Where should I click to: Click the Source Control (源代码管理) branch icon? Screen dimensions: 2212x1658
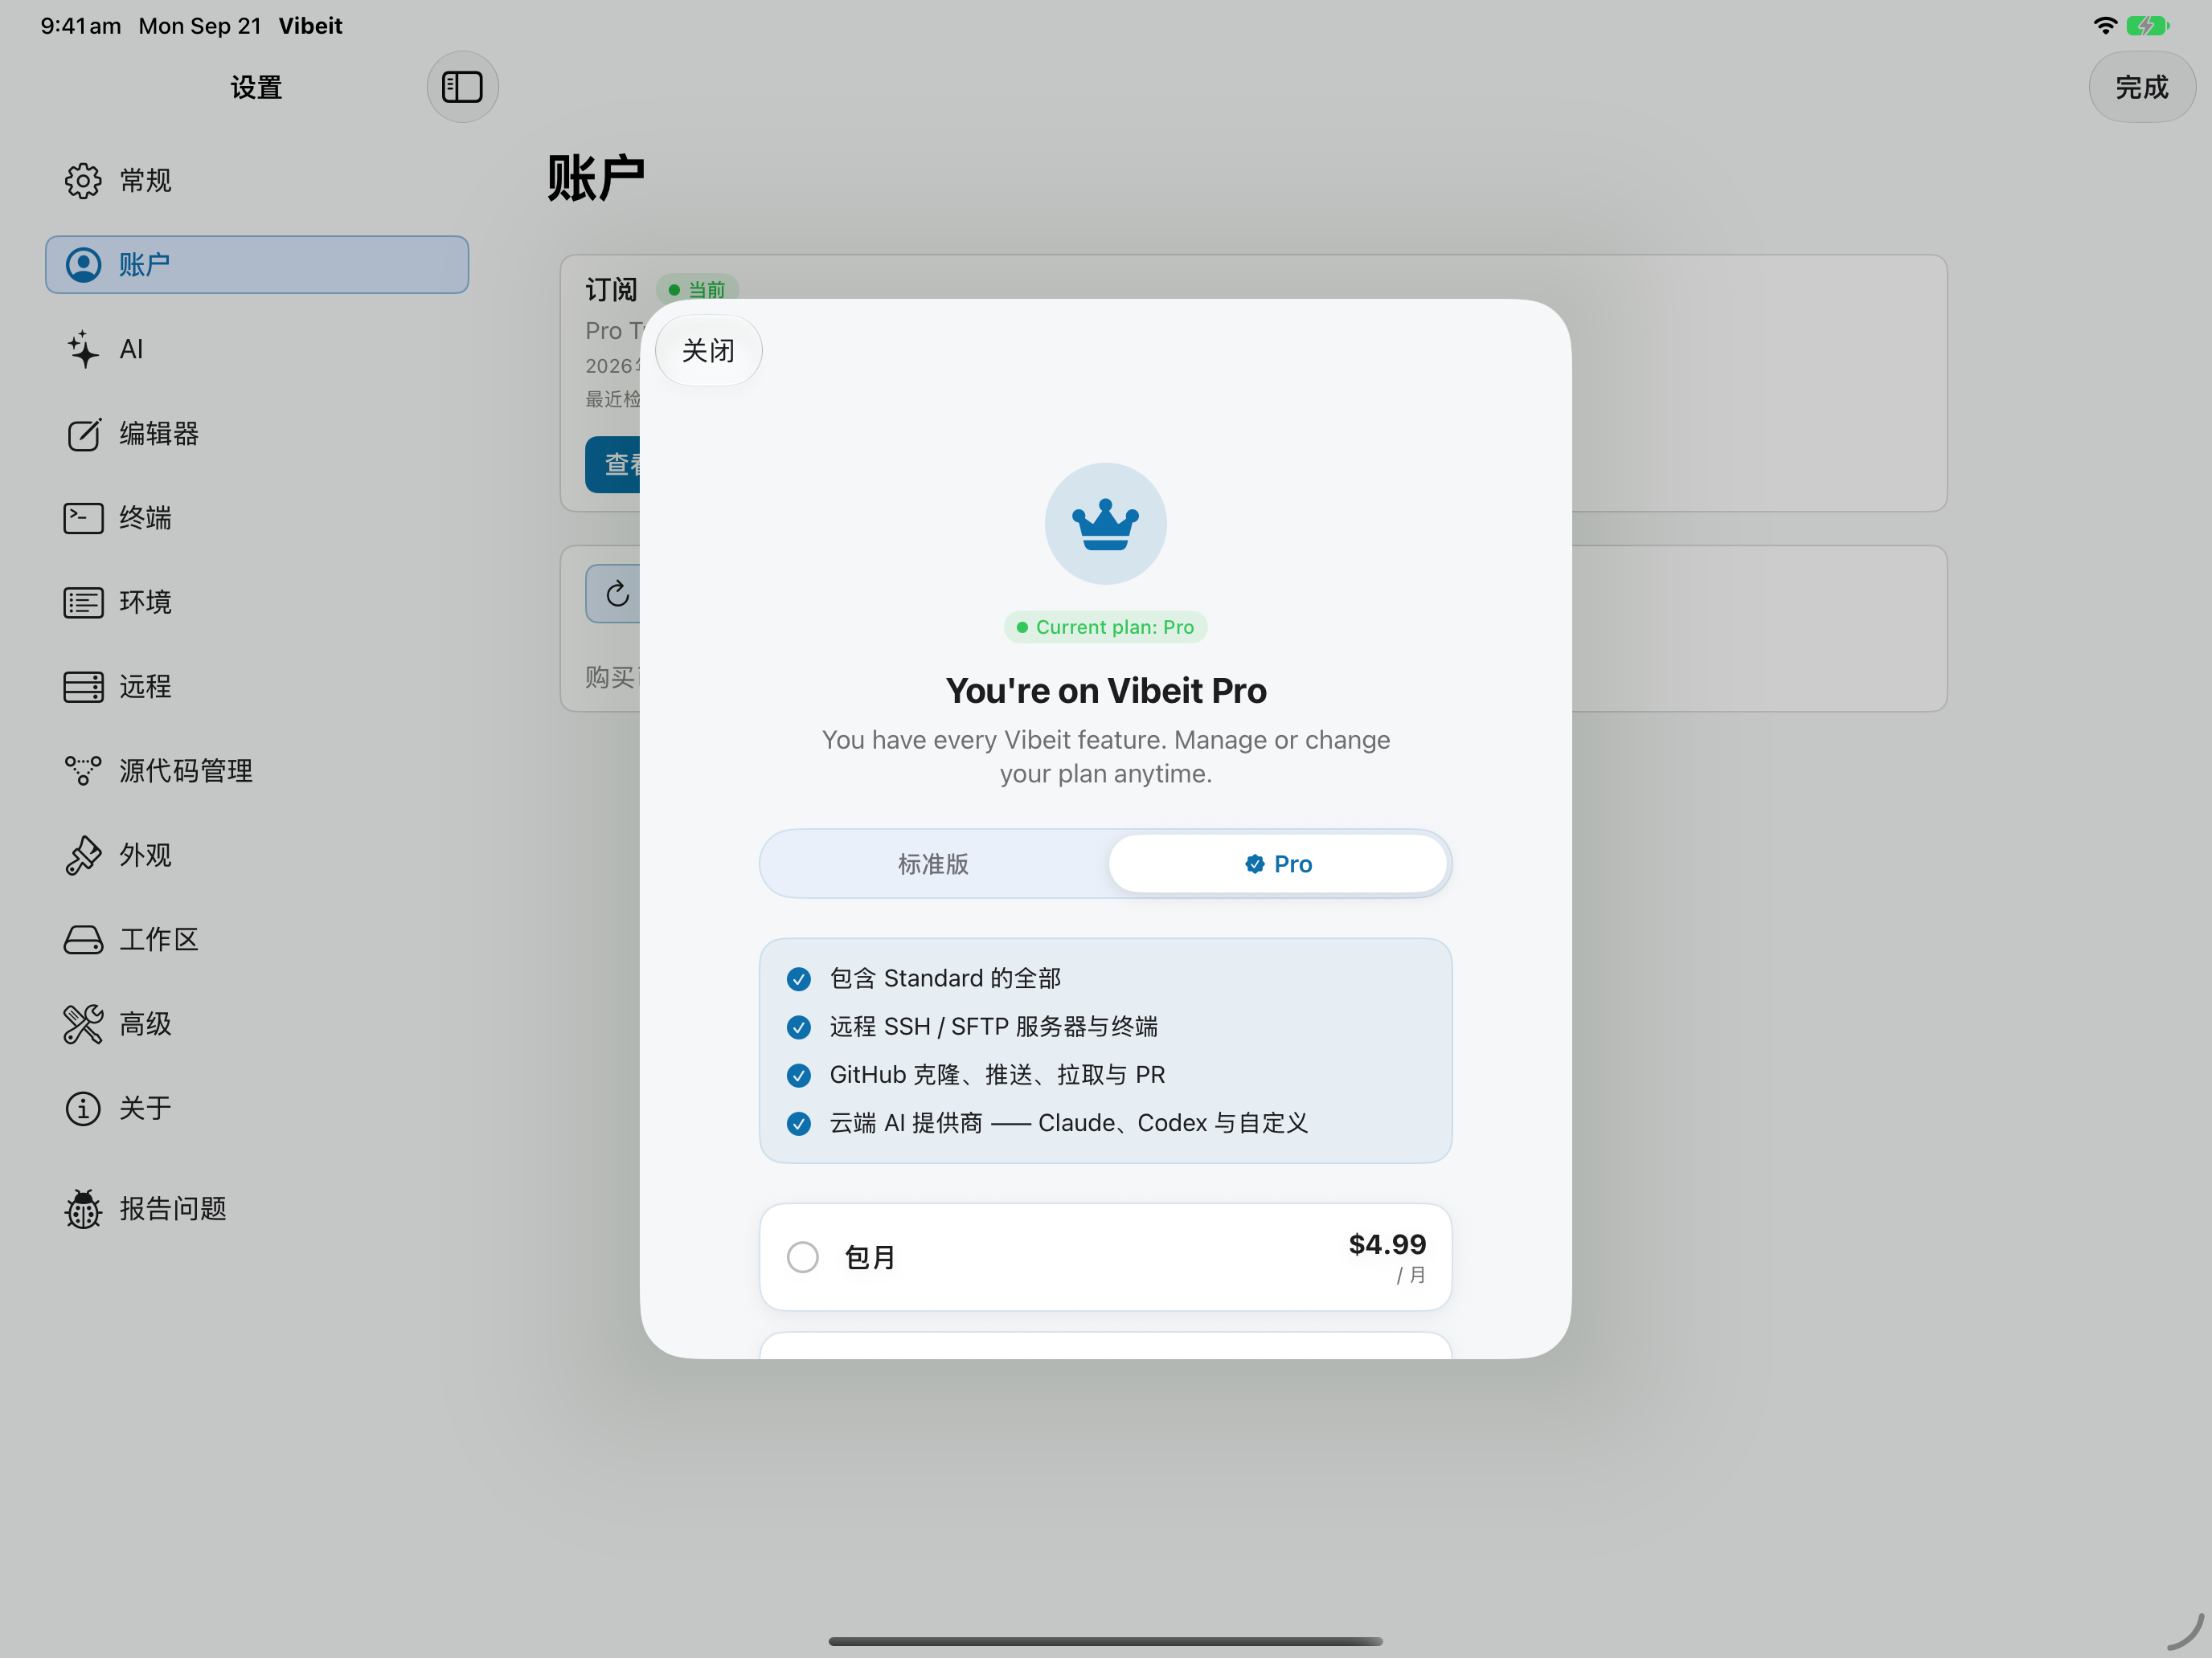(x=83, y=770)
